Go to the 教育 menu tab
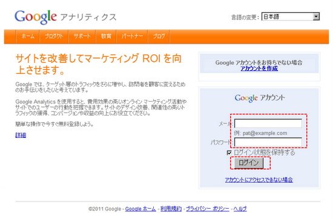The image size is (333, 219). point(106,36)
